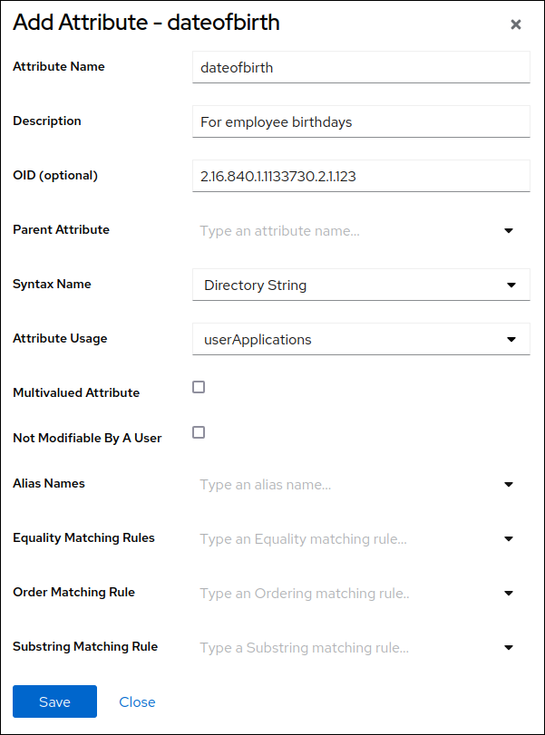Close the Add Attribute dialog with the X icon
The image size is (545, 735).
coord(516,24)
